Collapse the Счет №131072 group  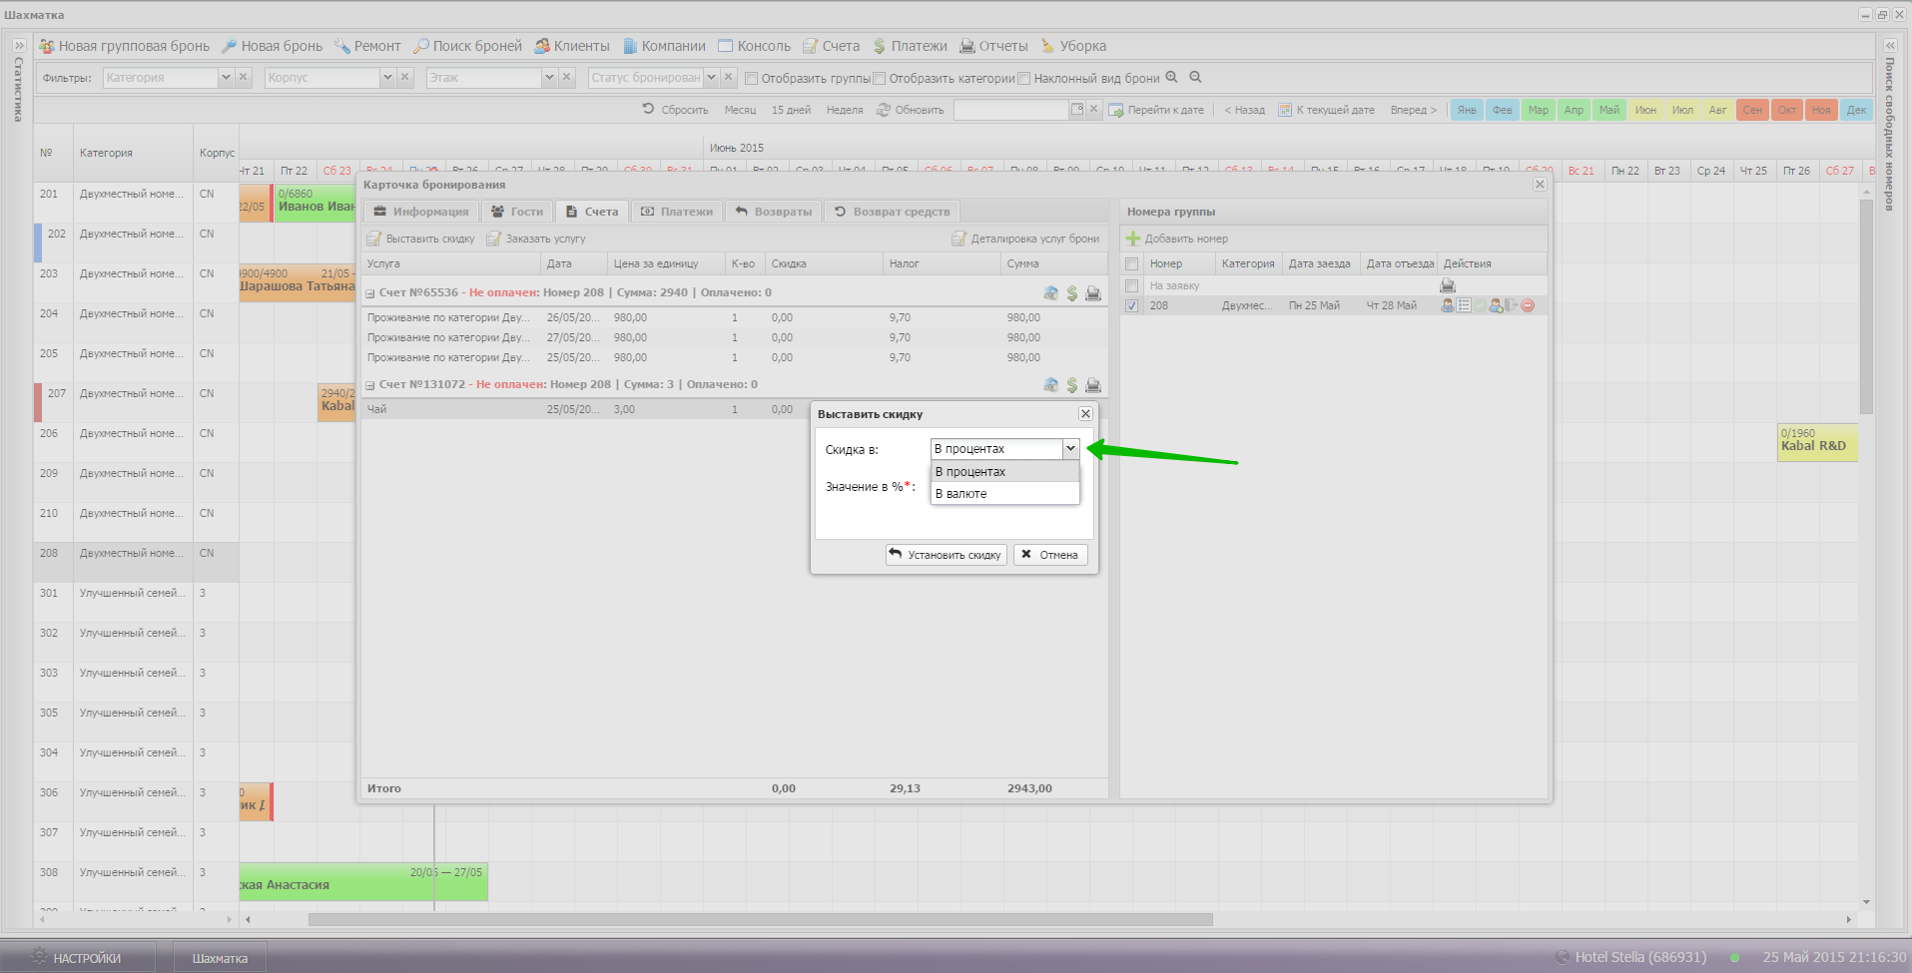point(370,385)
